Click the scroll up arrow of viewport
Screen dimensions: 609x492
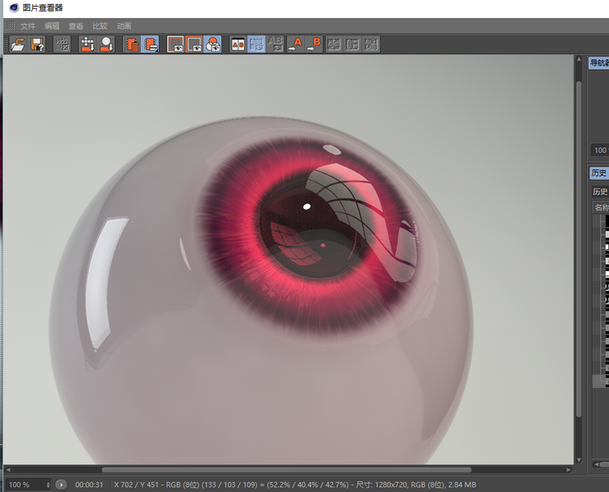pyautogui.click(x=579, y=60)
